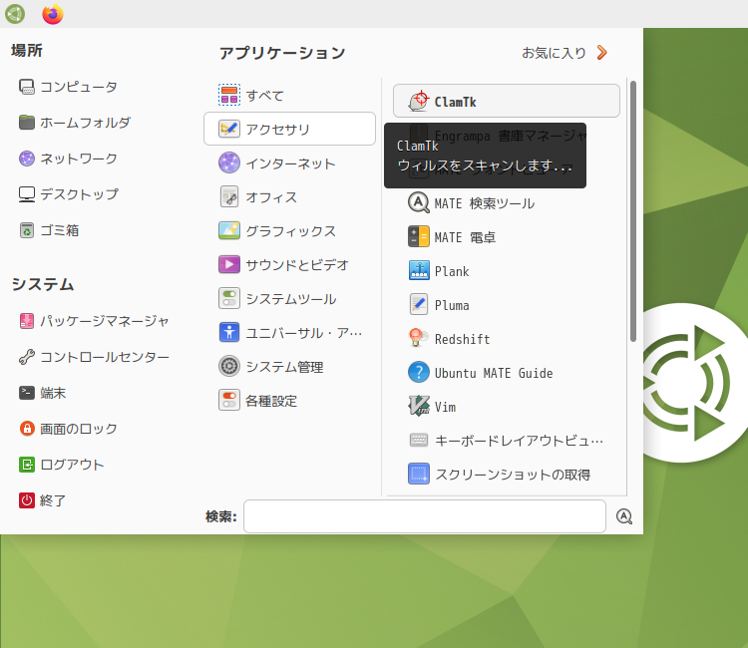Click ログアウト entry

61,465
